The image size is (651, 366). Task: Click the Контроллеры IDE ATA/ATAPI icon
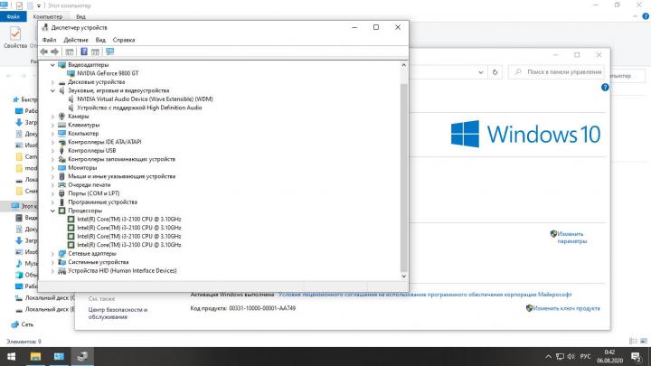61,142
